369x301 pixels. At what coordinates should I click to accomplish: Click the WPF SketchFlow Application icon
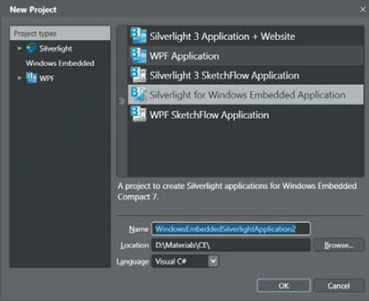pos(139,114)
